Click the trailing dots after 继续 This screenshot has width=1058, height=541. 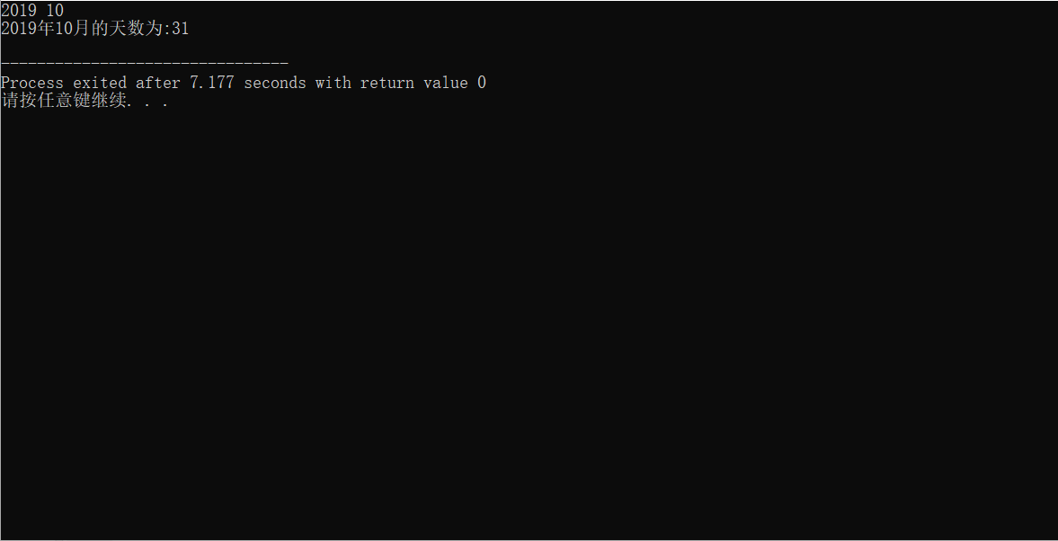[147, 104]
